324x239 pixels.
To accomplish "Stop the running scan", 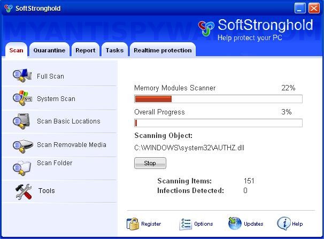I will 150,163.
